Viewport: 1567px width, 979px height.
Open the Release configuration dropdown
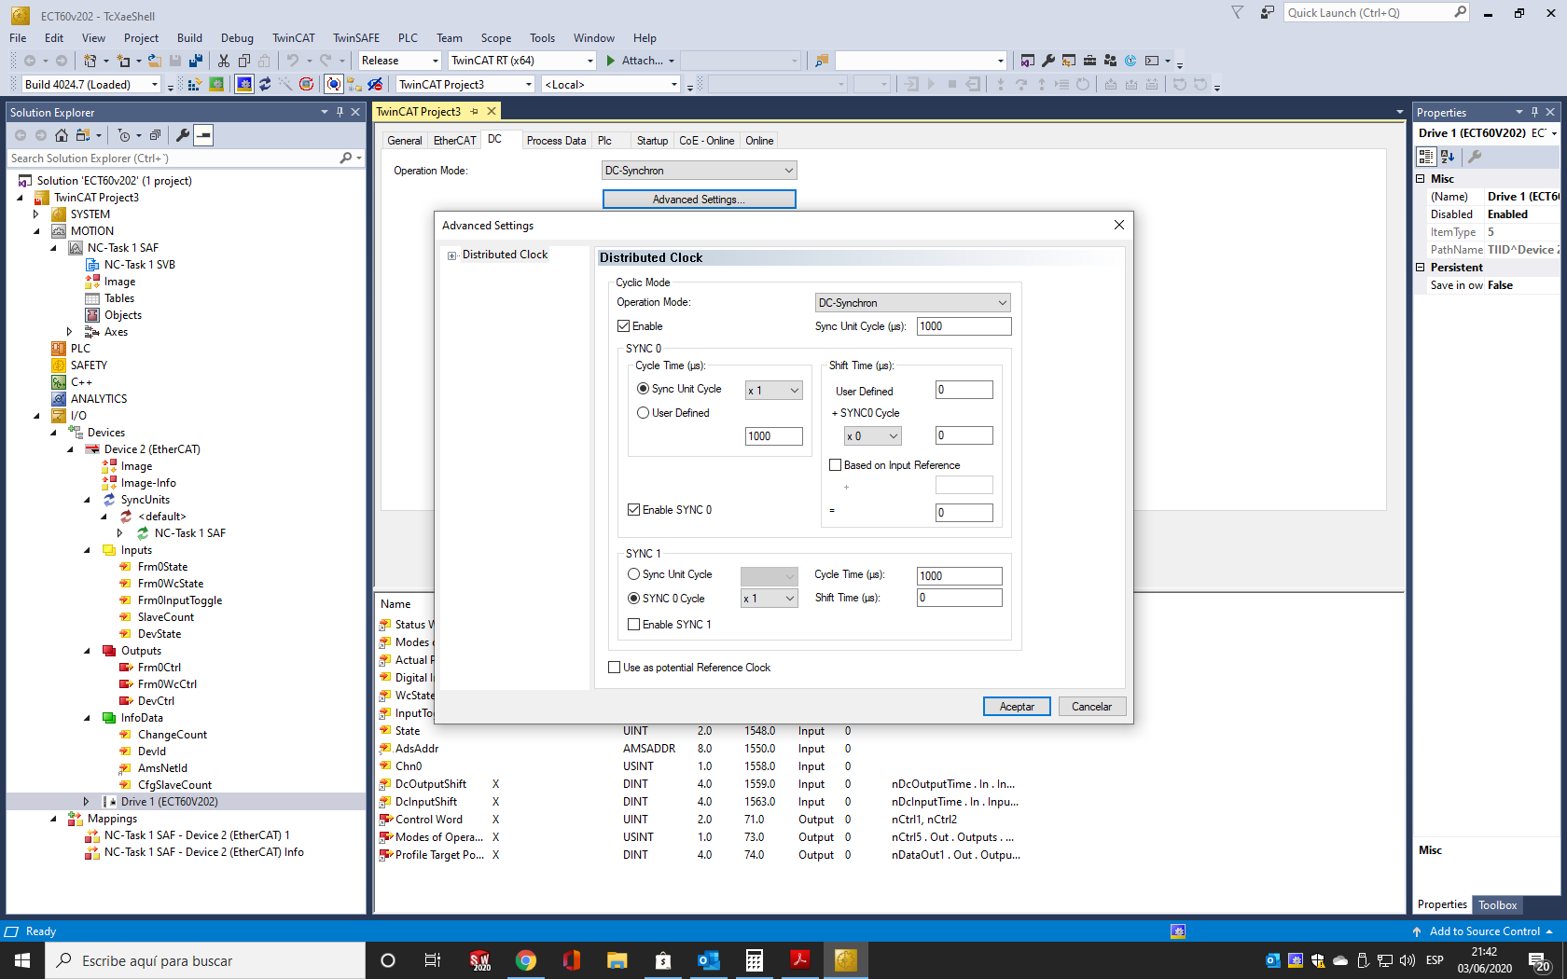pyautogui.click(x=399, y=61)
